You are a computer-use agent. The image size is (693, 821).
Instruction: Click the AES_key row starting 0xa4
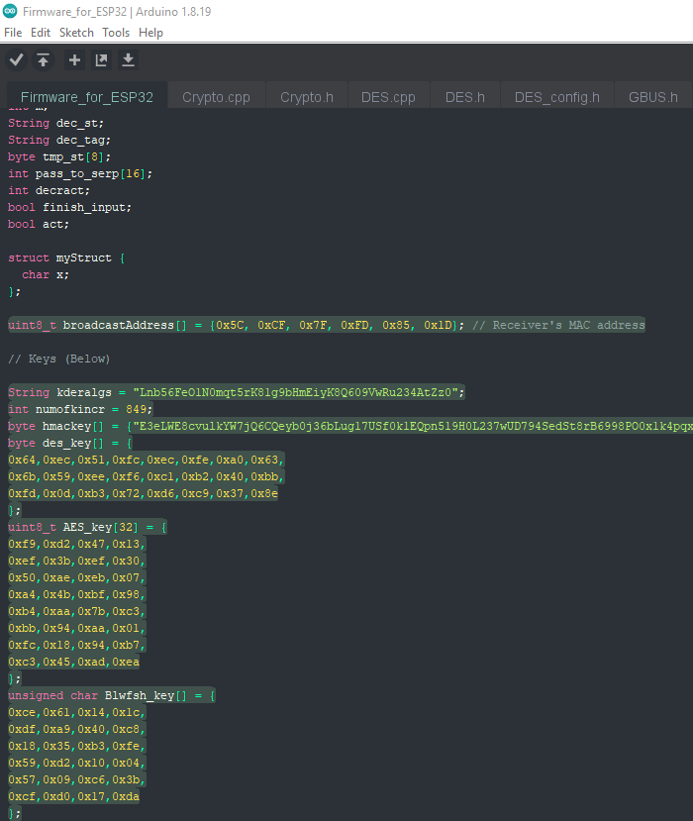point(77,594)
